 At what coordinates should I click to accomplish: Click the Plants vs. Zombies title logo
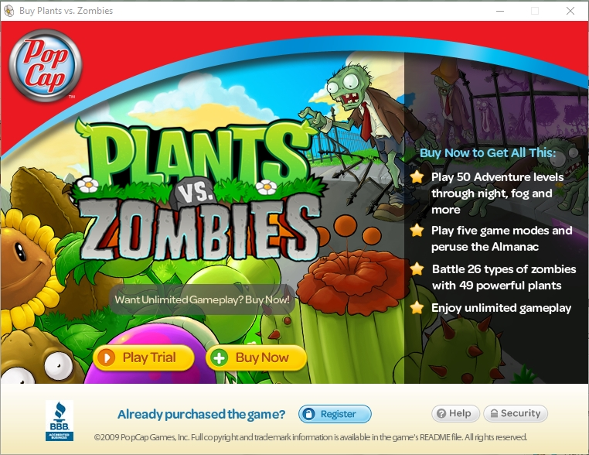point(199,190)
